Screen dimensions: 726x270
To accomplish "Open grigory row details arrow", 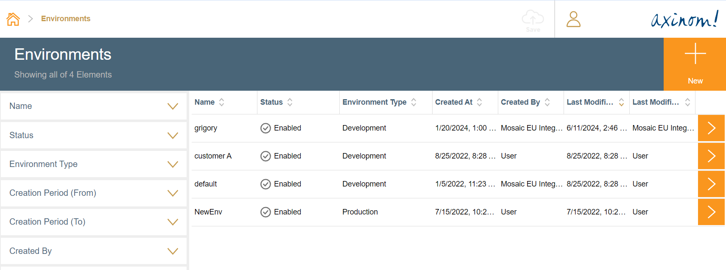I will (711, 128).
